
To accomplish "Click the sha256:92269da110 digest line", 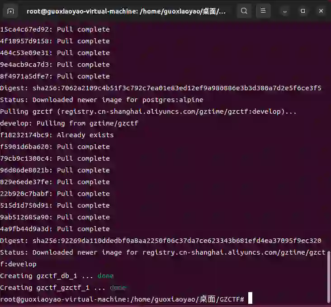I will pos(161,241).
